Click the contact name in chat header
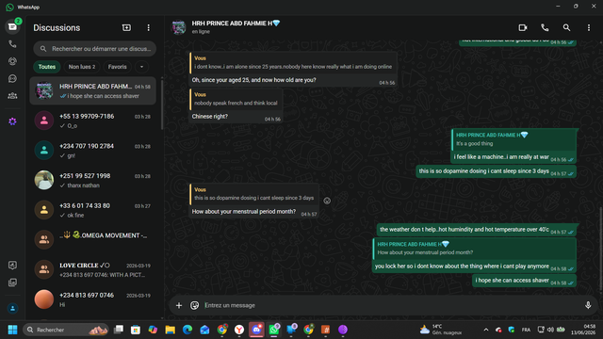This screenshot has width=603, height=339. [x=236, y=24]
